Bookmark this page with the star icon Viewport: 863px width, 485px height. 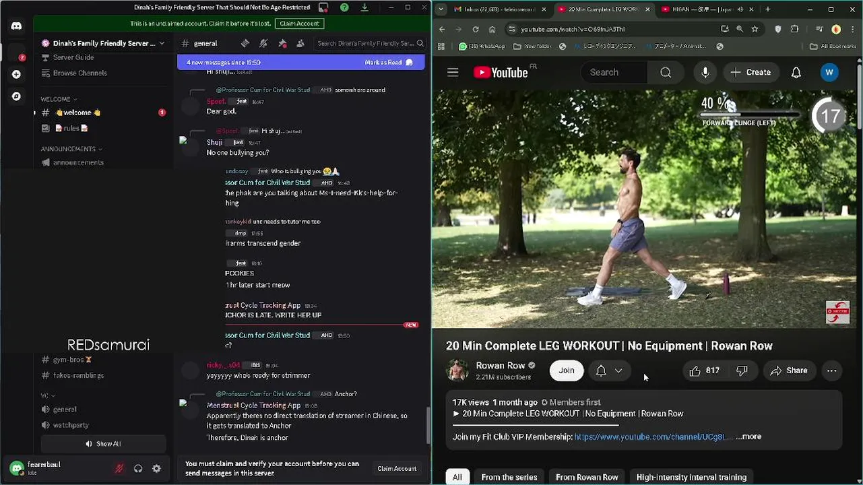pos(755,29)
